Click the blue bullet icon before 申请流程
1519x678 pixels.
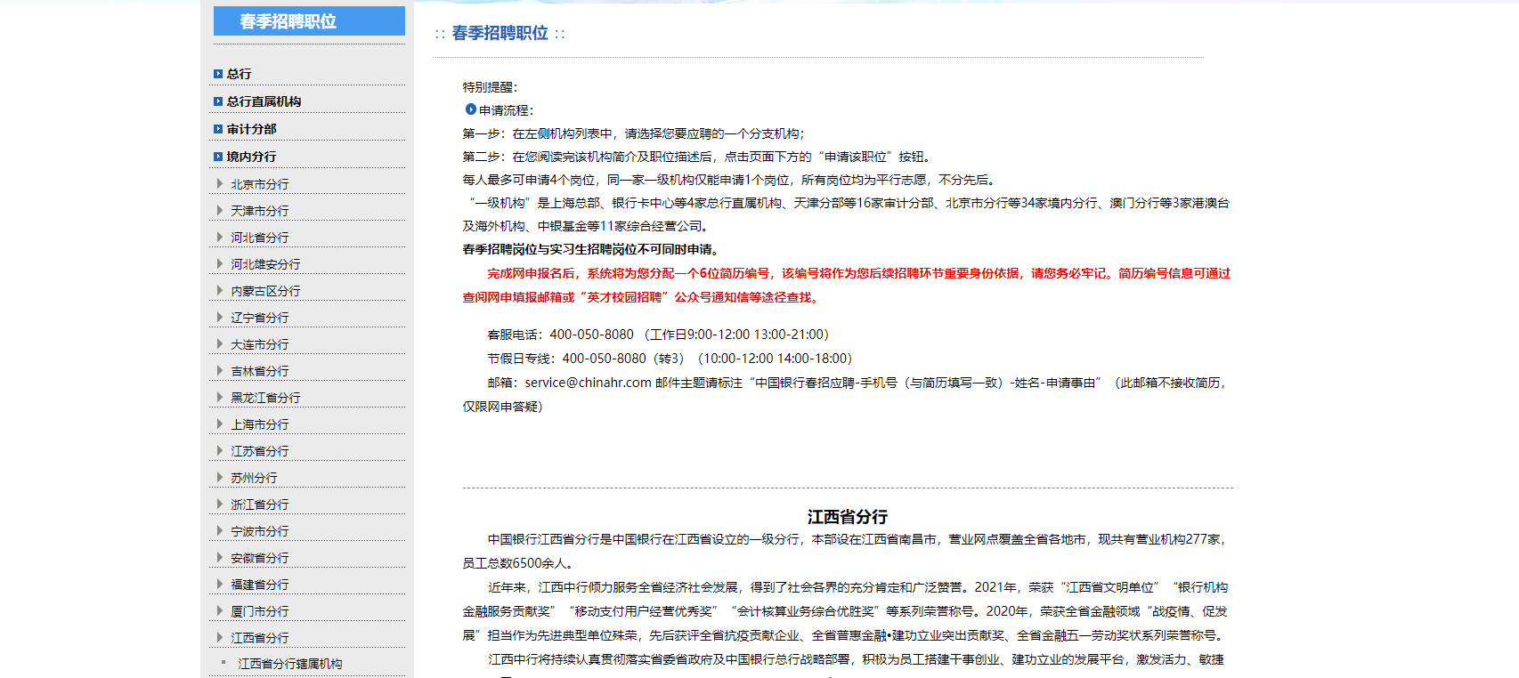[x=471, y=109]
